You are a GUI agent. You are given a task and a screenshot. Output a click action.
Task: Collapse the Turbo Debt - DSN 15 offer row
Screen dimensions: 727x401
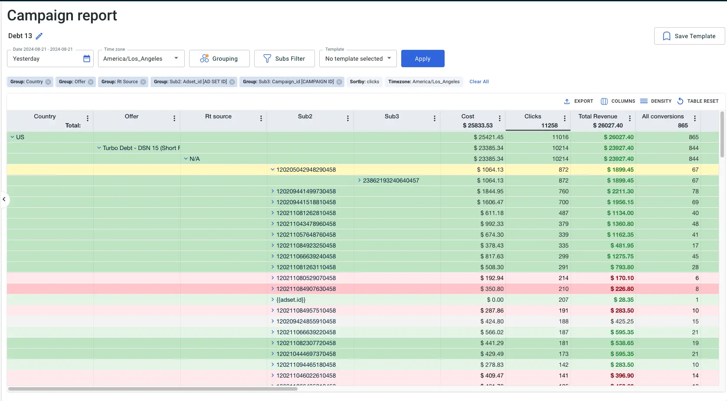click(99, 148)
